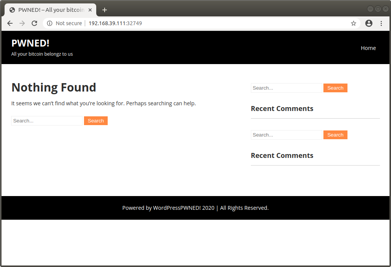
Task: Reload the current page
Action: point(34,23)
